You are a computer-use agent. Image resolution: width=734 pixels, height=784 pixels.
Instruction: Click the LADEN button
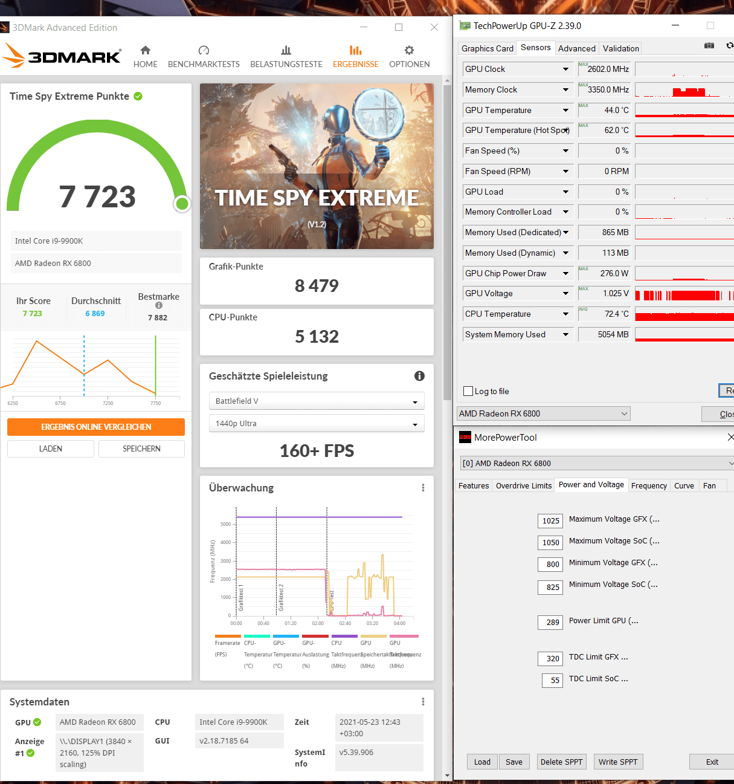[x=51, y=449]
